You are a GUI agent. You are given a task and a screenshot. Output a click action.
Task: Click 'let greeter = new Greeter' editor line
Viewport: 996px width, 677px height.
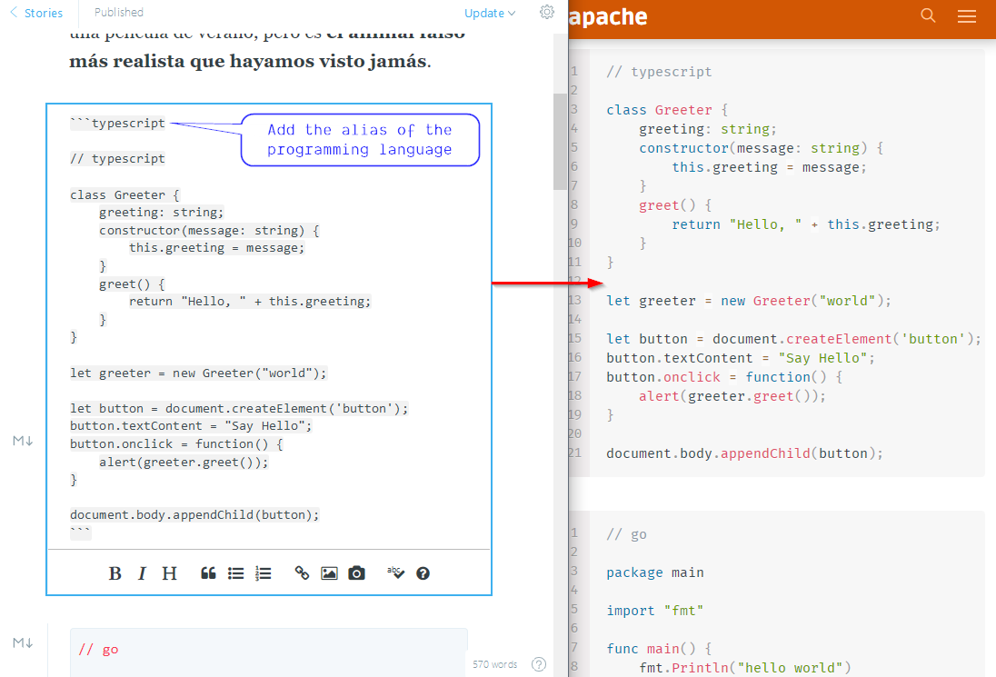click(x=198, y=373)
